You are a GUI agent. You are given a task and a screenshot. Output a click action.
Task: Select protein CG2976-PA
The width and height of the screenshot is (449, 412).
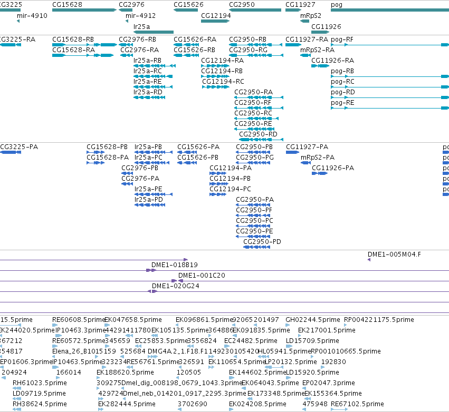(140, 179)
